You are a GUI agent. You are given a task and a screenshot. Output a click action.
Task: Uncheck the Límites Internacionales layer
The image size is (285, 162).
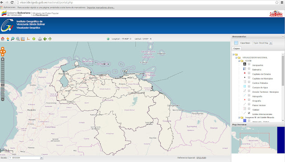pos(249,113)
